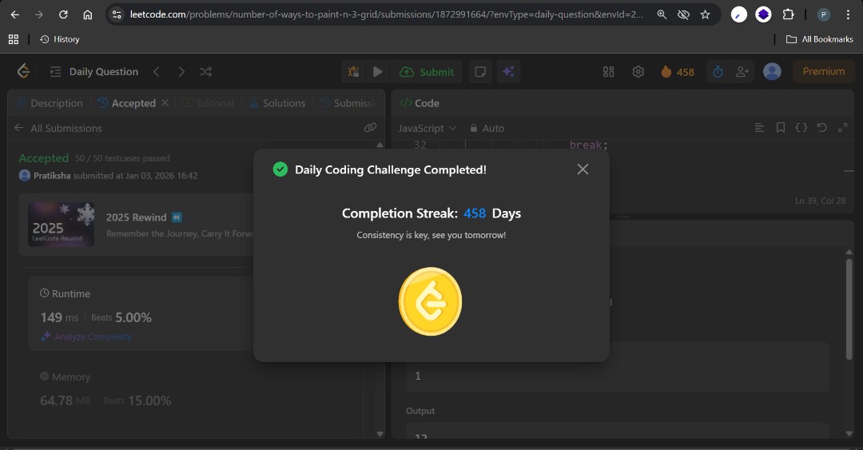Viewport: 863px width, 450px height.
Task: Click the 458 streak flame counter
Action: [678, 72]
